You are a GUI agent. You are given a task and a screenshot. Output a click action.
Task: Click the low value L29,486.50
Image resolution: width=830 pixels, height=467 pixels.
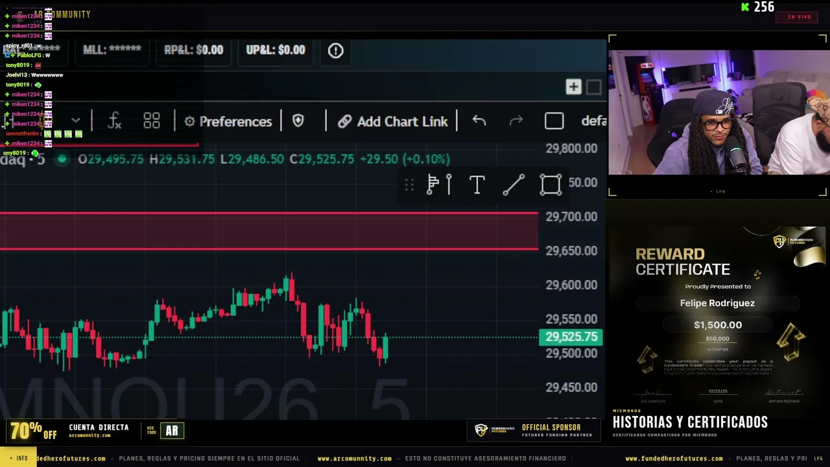click(252, 159)
